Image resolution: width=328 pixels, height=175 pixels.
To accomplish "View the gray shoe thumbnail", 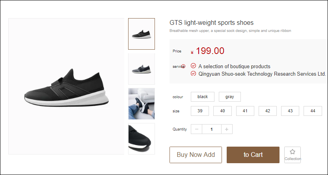I will 142,69.
